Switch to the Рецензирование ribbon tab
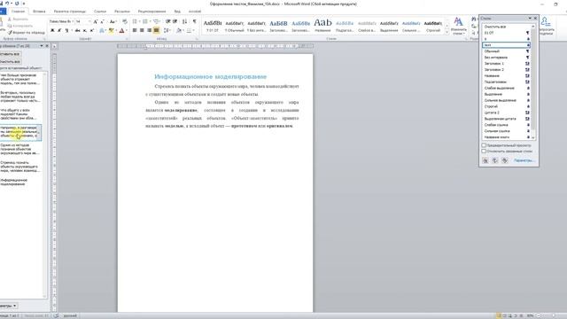Screen dimensions: 567x319 tap(151, 12)
